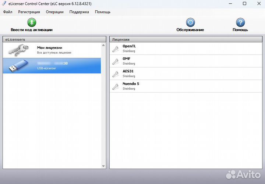Select the Nuendo 5 license name

[x=131, y=84]
